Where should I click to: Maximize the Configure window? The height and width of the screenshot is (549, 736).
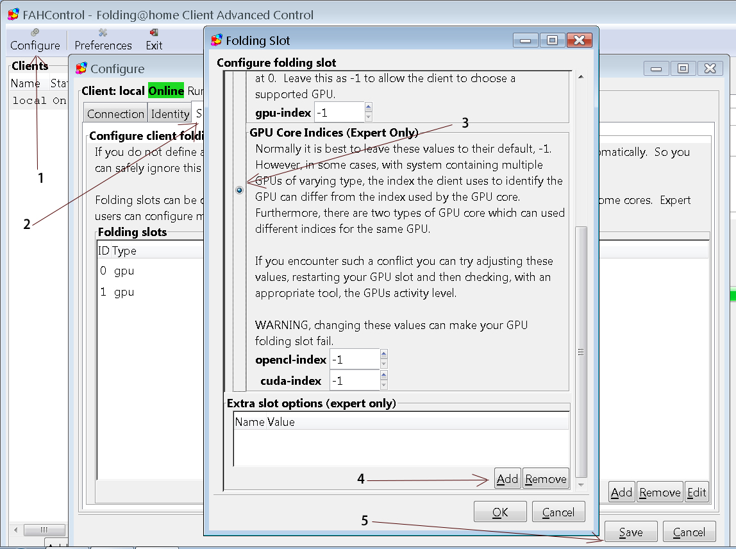pyautogui.click(x=683, y=69)
